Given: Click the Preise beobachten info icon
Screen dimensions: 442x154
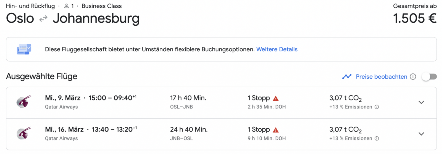Looking at the screenshot, I should [413, 77].
